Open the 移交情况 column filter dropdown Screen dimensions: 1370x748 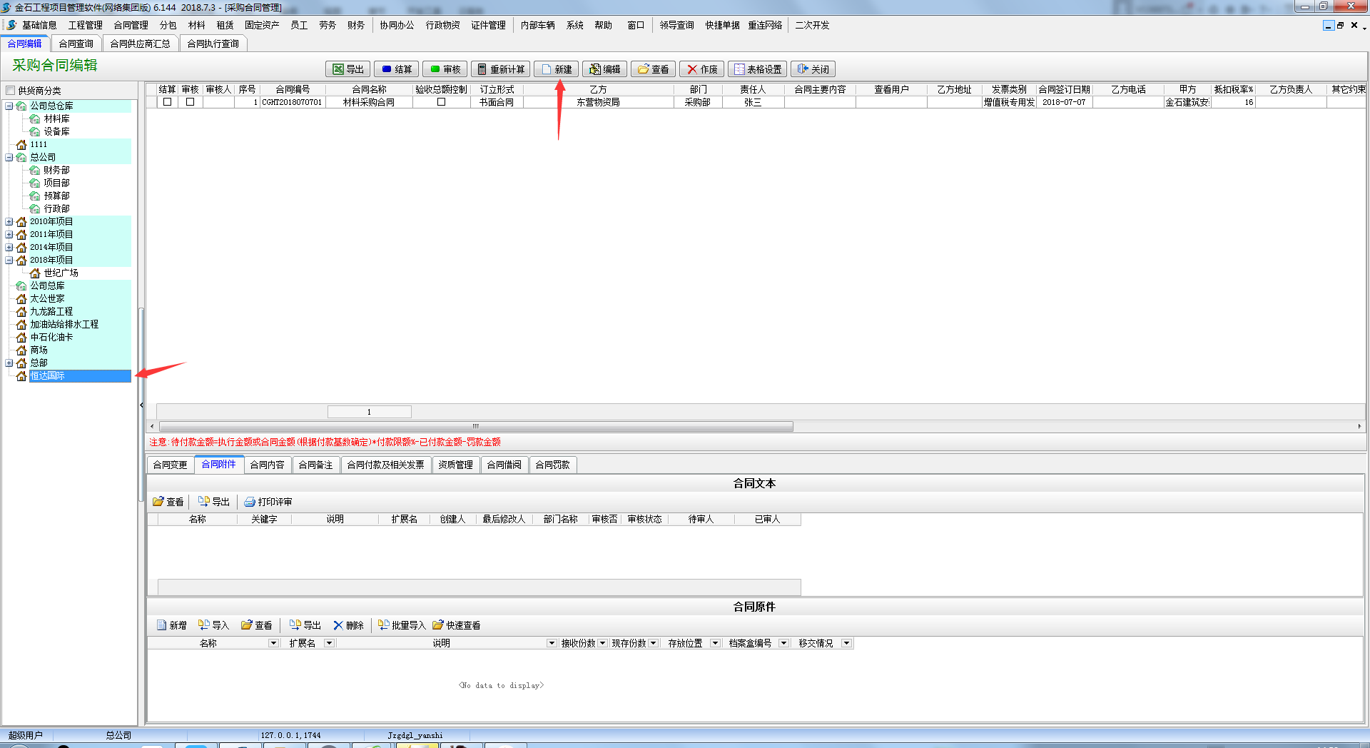pos(846,643)
